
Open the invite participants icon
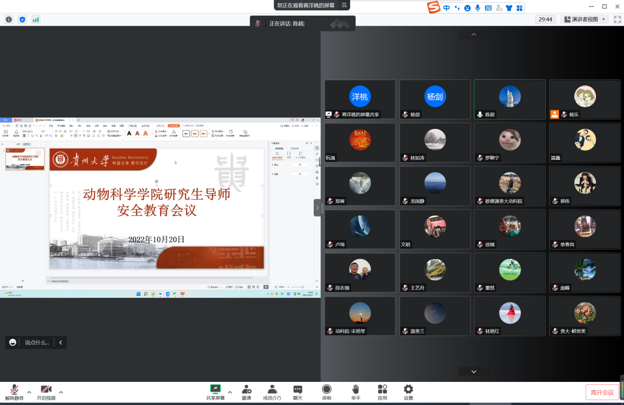tap(246, 390)
